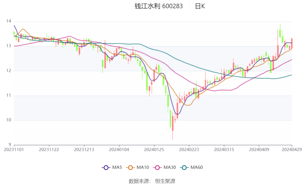Click the 日K label
The image size is (304, 185).
[200, 6]
